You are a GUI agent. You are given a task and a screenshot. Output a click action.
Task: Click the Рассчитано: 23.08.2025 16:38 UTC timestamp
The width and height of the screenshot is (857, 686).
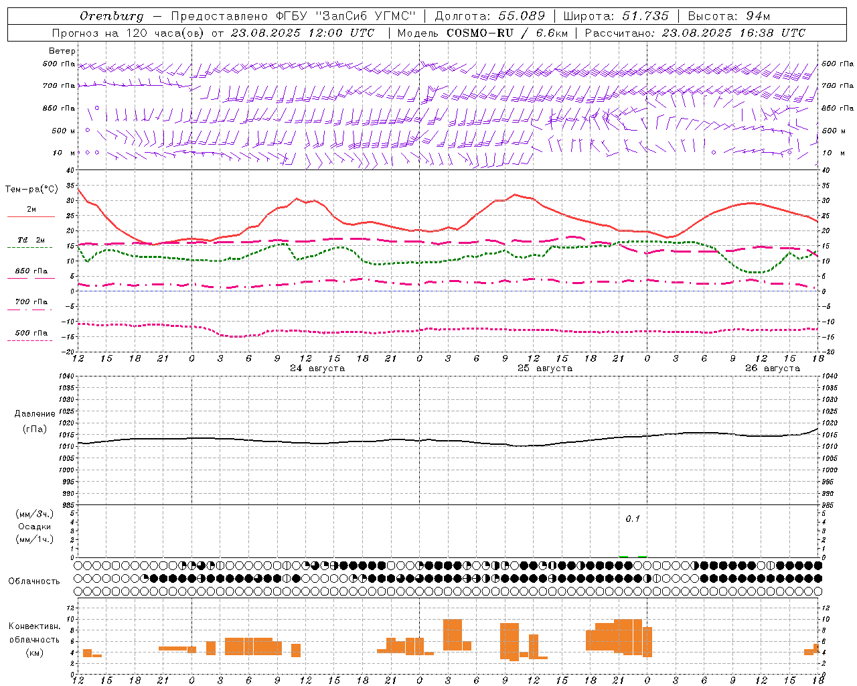696,33
